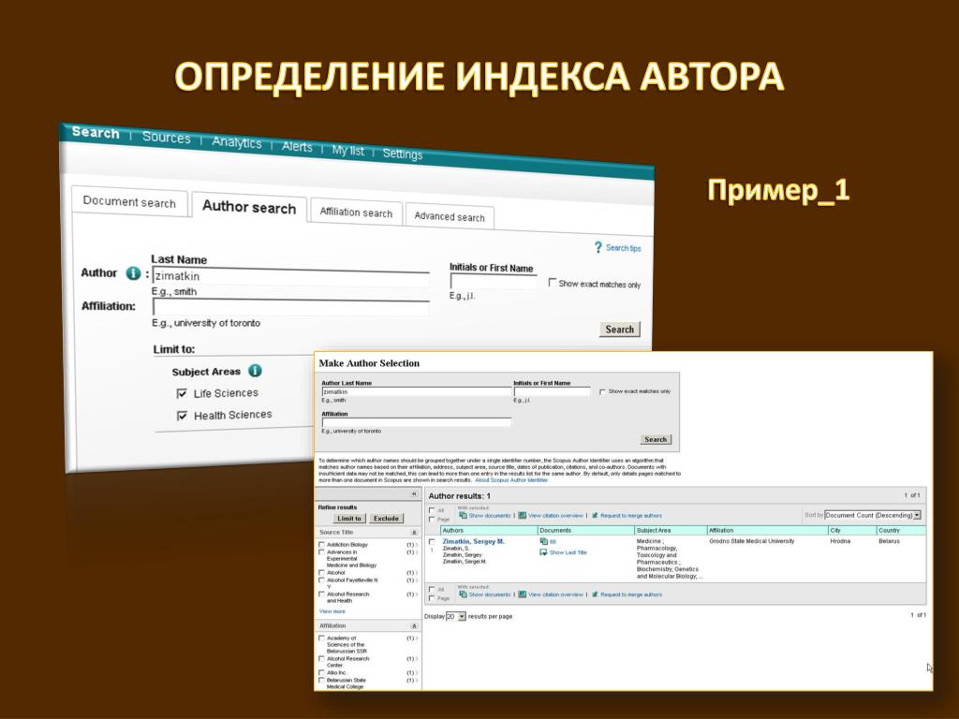The height and width of the screenshot is (719, 959).
Task: Switch to the Advanced search tab
Action: [450, 216]
